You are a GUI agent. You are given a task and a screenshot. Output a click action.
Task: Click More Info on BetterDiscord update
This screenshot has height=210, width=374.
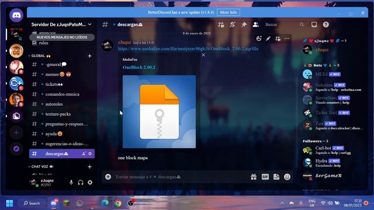click(228, 12)
